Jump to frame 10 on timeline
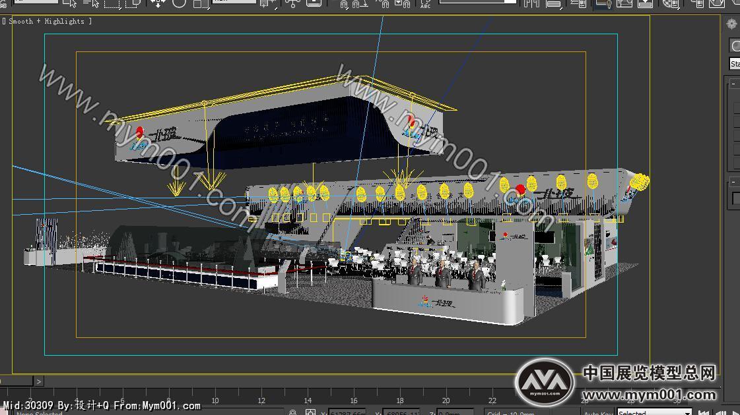The height and width of the screenshot is (415, 740). tap(215, 401)
